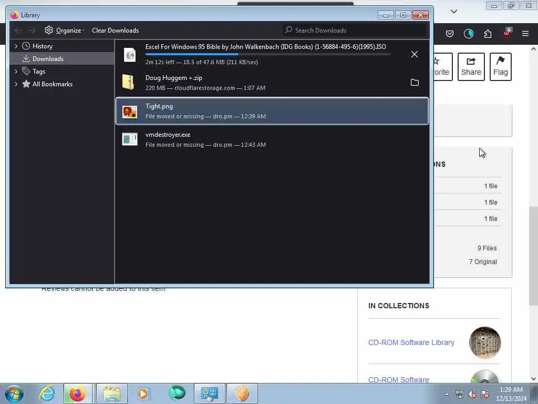This screenshot has width=538, height=404.
Task: Click the Favorite button on the webpage
Action: point(442,67)
